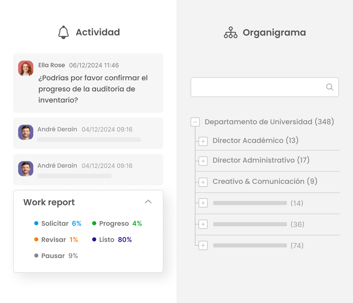Viewport: 353px width, 303px height.
Task: Click the green Progreso legend dot
Action: click(94, 223)
